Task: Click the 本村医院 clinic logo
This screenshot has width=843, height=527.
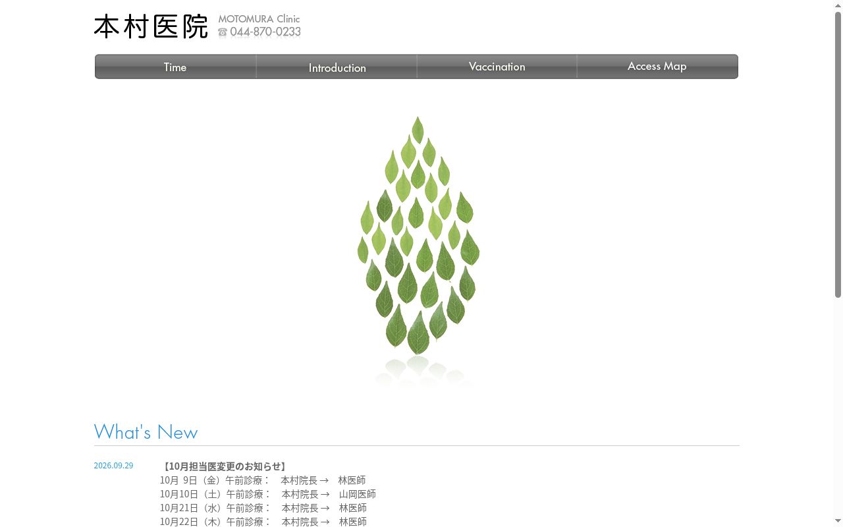Action: tap(151, 27)
